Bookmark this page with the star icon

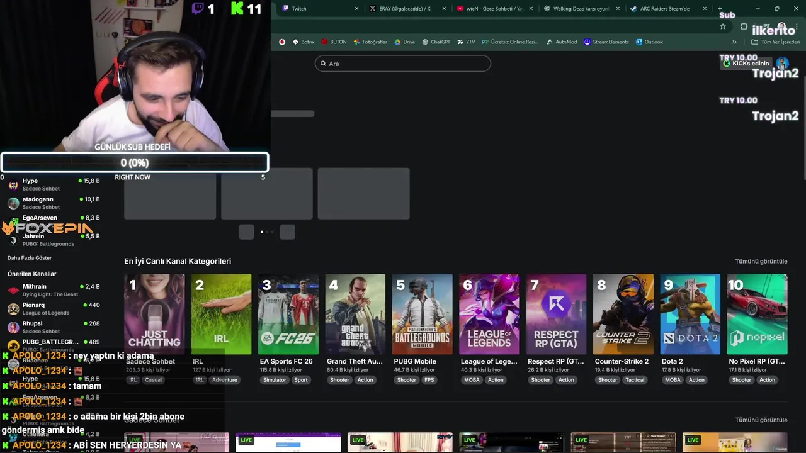coord(723,26)
